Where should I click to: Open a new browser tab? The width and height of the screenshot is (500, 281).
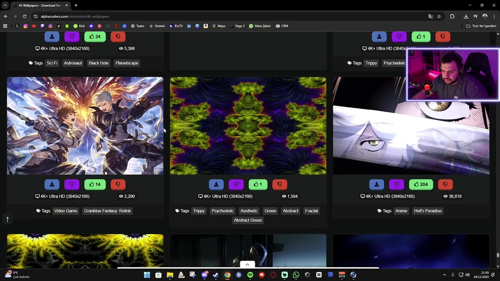tap(76, 5)
